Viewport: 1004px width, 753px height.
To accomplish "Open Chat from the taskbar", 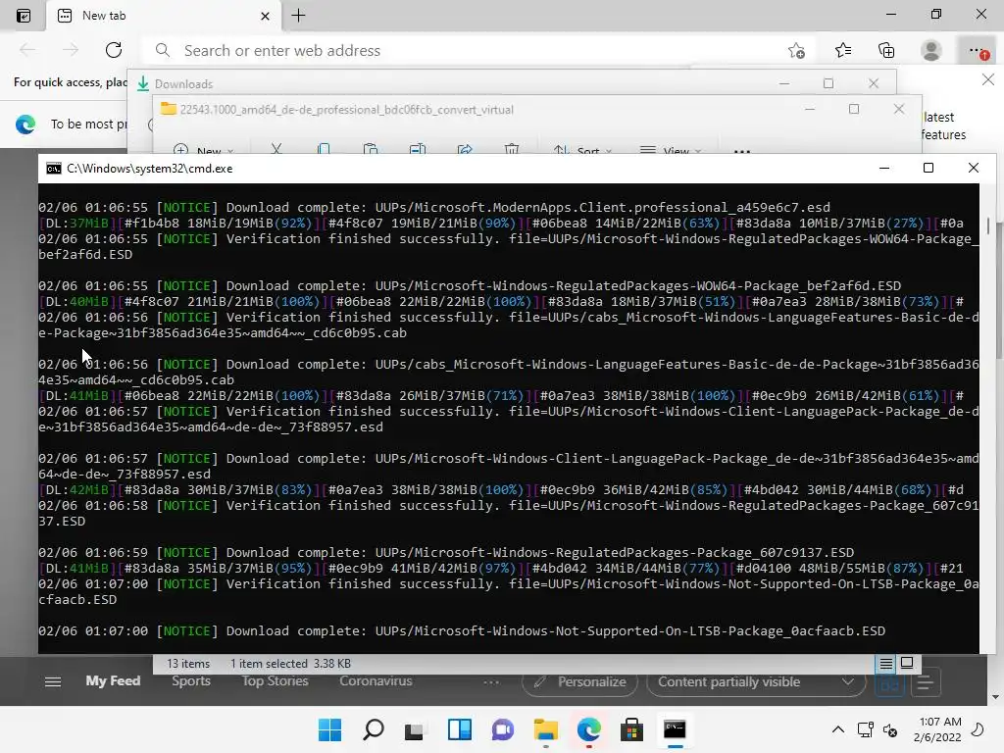I will (x=503, y=729).
